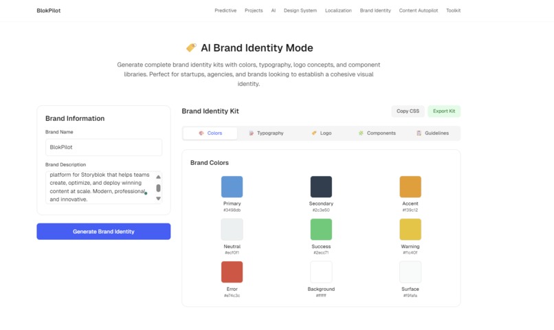This screenshot has width=554, height=330.
Task: Click the Brand Description field label
Action: [65, 164]
